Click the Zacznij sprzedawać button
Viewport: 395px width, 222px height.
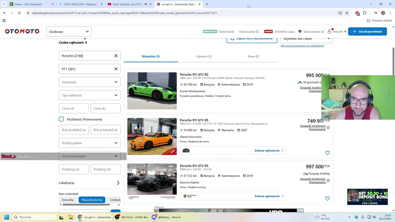tap(368, 31)
